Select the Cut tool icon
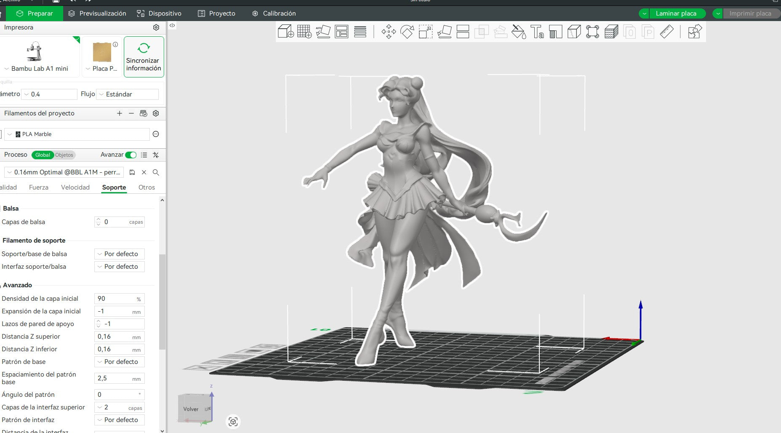This screenshot has width=781, height=433. (x=463, y=32)
